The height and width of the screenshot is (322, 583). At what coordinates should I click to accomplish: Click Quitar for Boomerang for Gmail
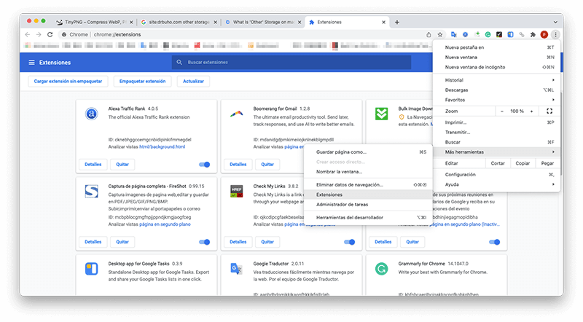(267, 165)
